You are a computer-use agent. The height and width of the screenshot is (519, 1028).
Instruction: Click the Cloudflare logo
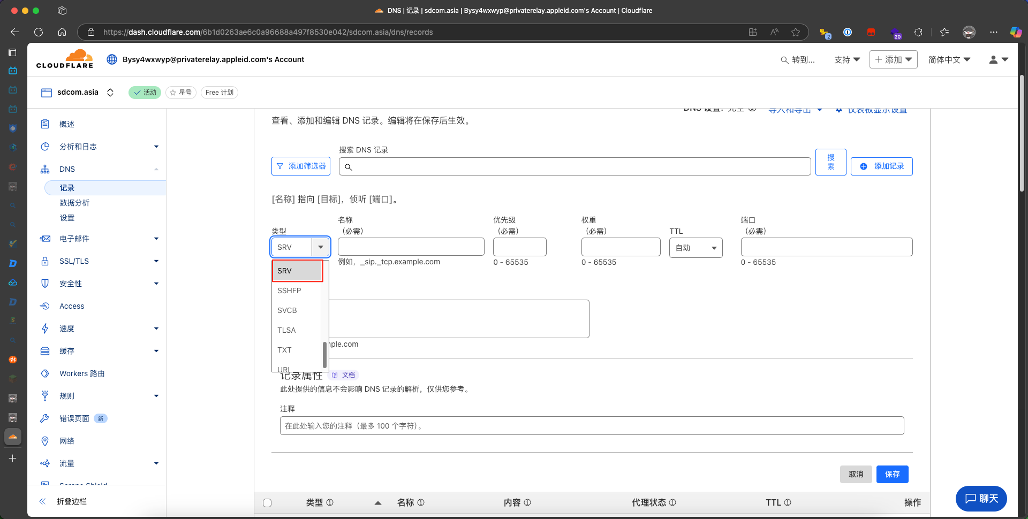point(65,59)
